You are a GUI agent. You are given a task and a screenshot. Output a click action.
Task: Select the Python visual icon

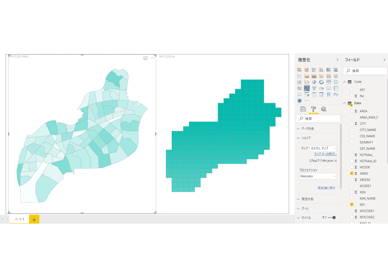coord(336,94)
